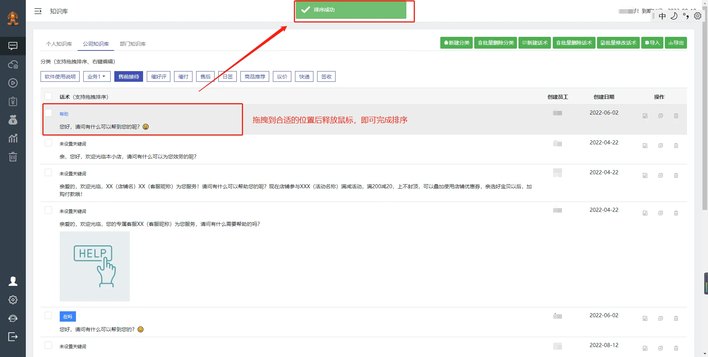The width and height of the screenshot is (708, 357).
Task: Open the user profile sidebar icon
Action: (13, 281)
